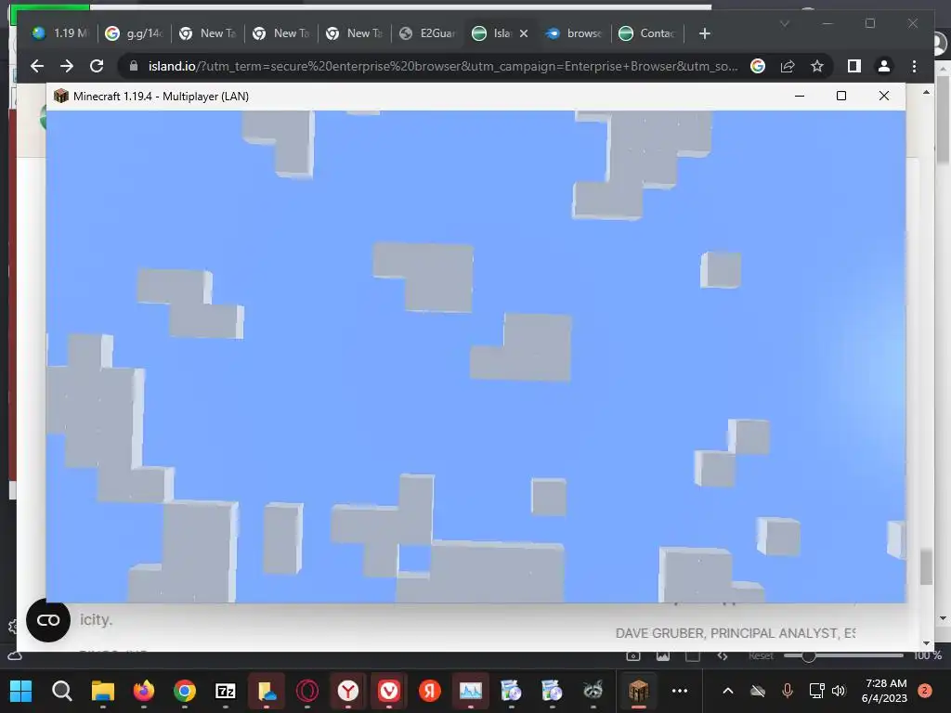This screenshot has width=951, height=713.
Task: Click the Minecraft crafting-table title icon
Action: 60,96
